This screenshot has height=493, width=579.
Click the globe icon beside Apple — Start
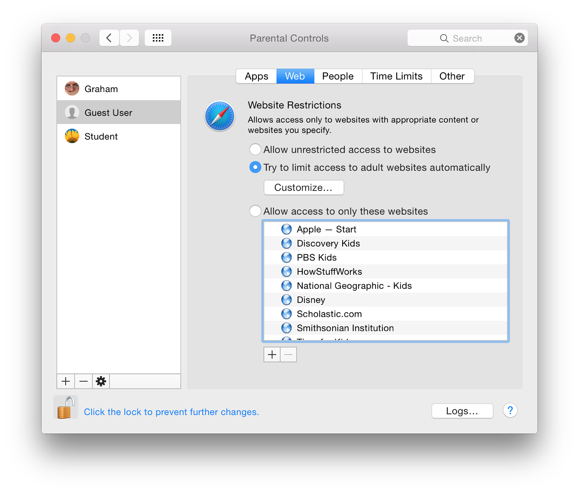(287, 229)
